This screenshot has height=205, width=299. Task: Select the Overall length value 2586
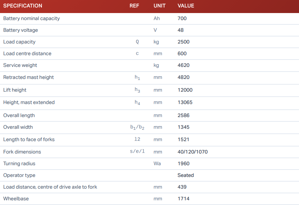click(x=183, y=115)
